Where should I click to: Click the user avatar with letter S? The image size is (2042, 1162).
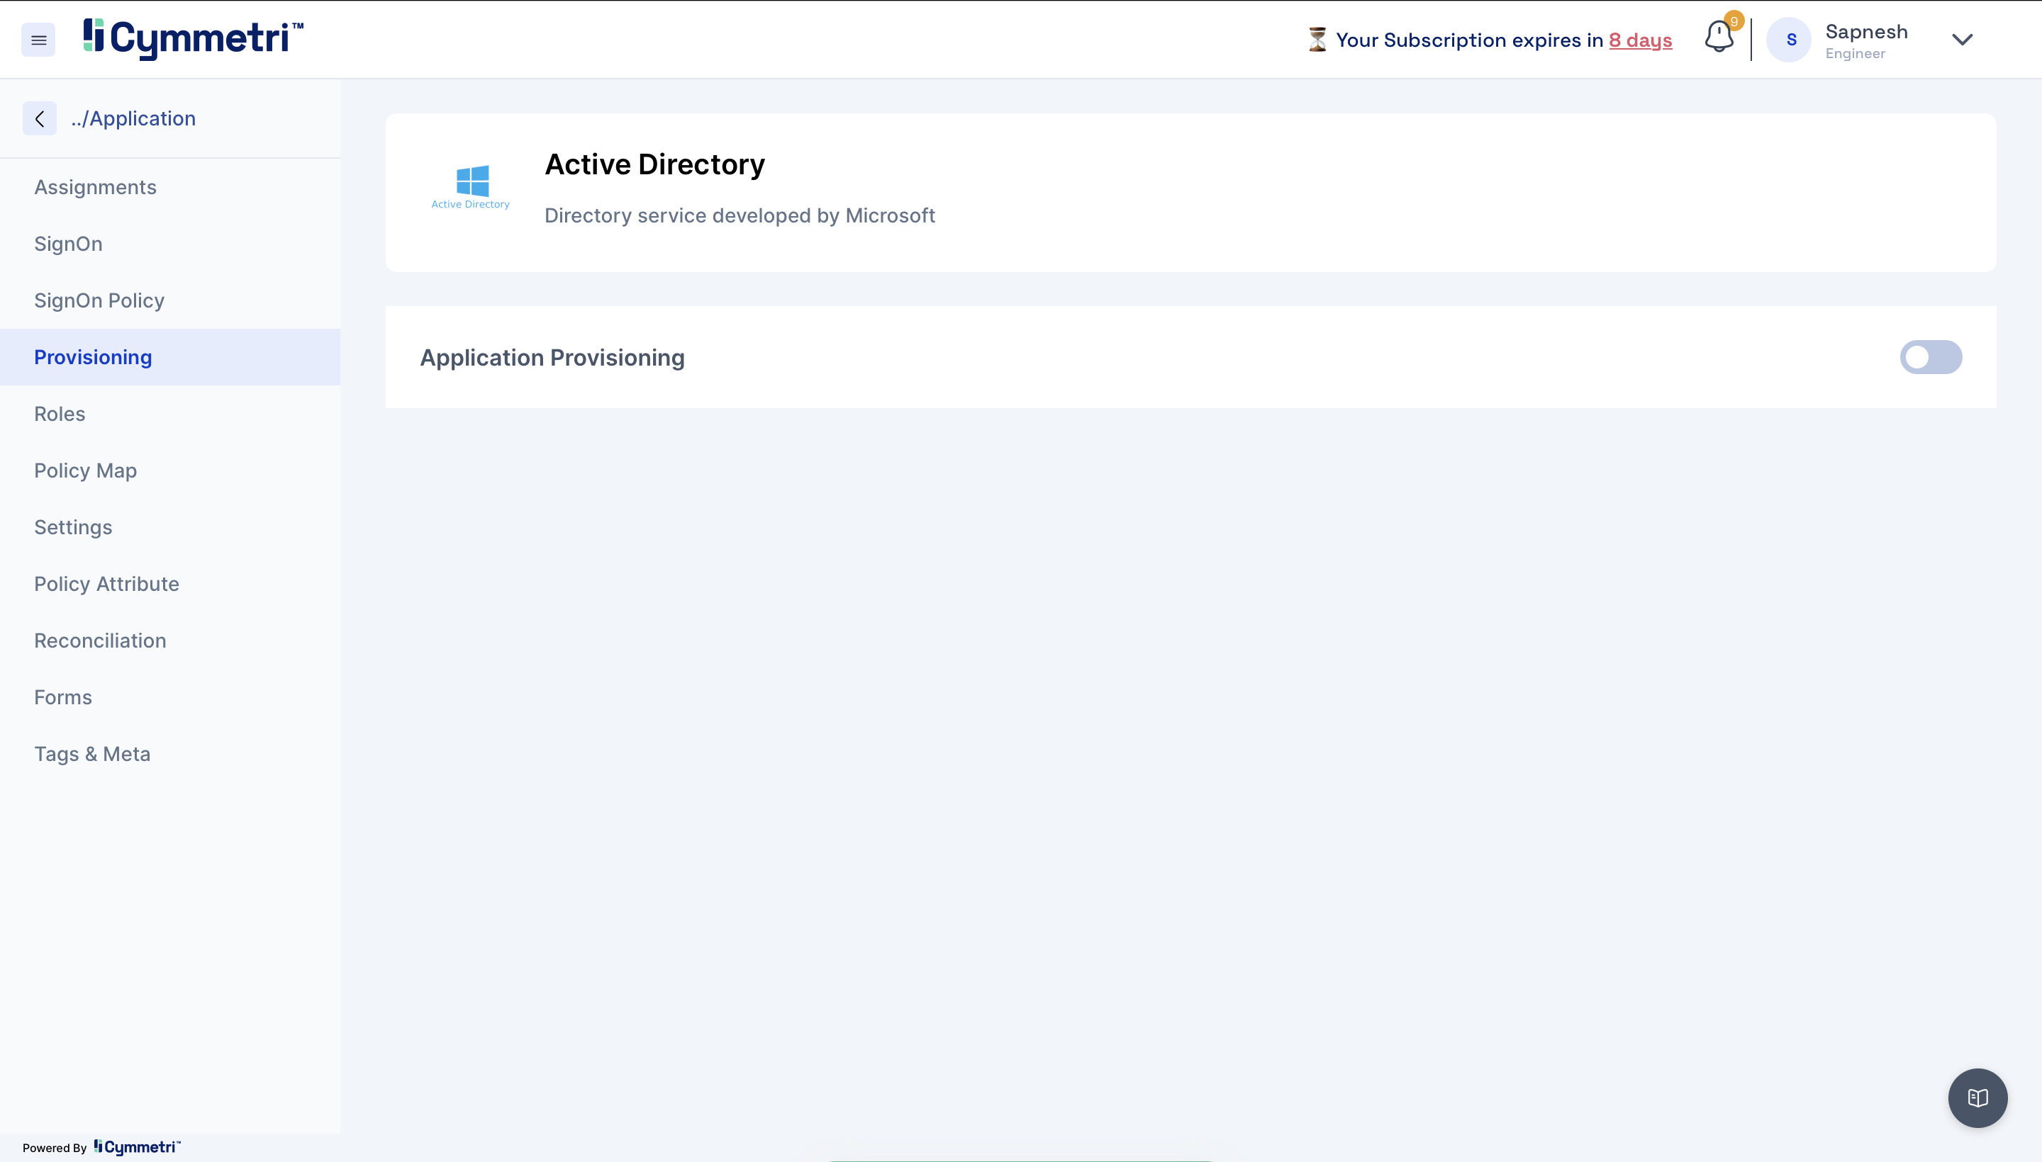tap(1790, 40)
